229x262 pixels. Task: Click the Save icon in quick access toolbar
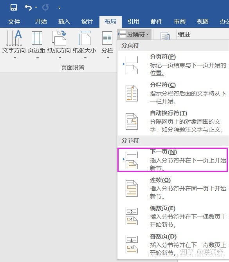tap(14, 7)
